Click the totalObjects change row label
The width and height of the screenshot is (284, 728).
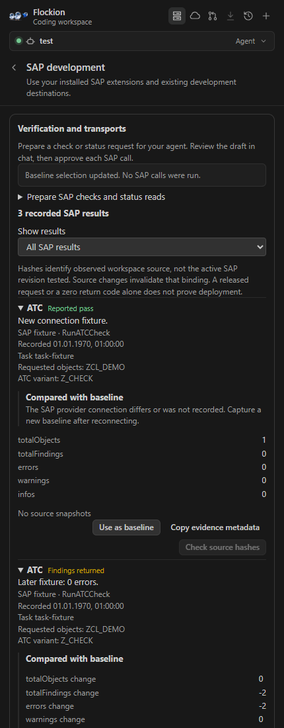[x=61, y=679]
